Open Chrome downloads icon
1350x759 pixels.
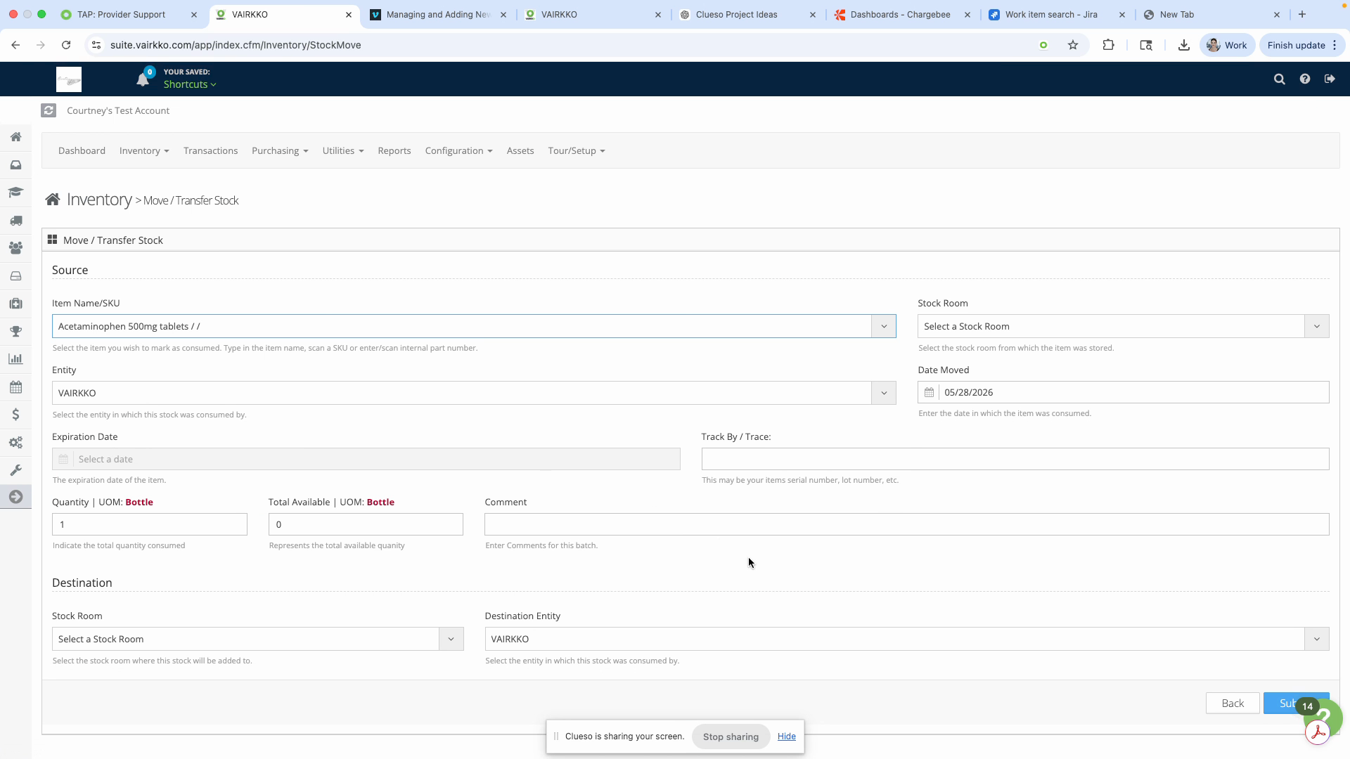tap(1184, 45)
